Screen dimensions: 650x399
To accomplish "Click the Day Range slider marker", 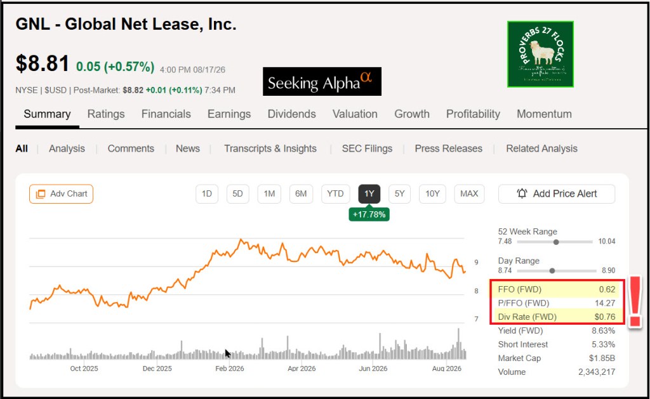I will point(552,271).
